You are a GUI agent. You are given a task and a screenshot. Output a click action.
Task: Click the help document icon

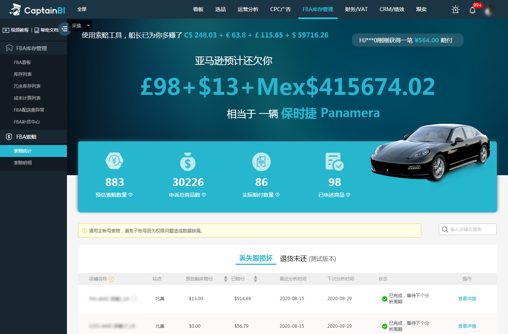coord(37,30)
